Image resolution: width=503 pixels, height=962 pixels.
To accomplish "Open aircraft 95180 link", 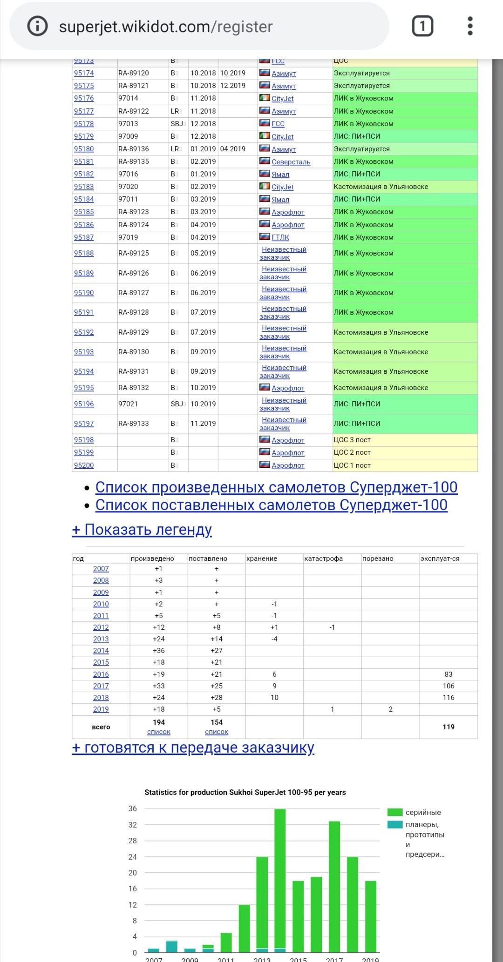I will [x=84, y=149].
